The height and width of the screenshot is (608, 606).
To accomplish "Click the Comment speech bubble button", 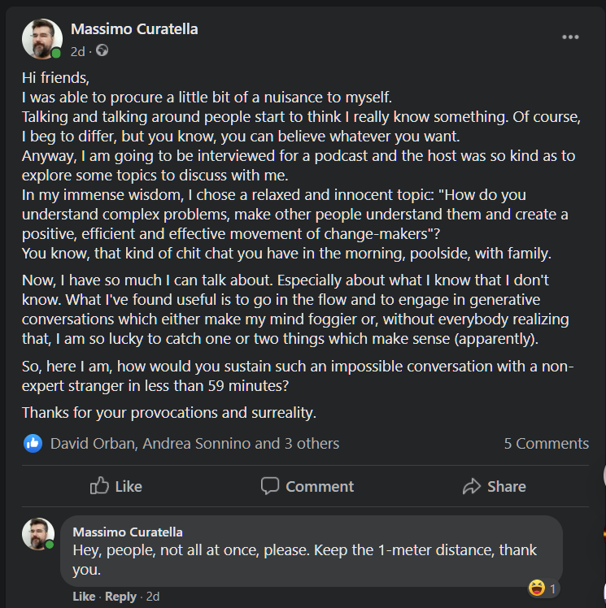I will (x=307, y=486).
